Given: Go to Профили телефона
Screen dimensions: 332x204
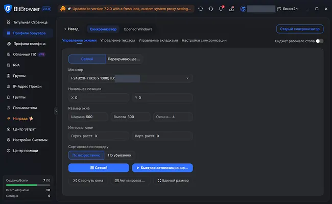Looking at the screenshot, I should point(27,44).
